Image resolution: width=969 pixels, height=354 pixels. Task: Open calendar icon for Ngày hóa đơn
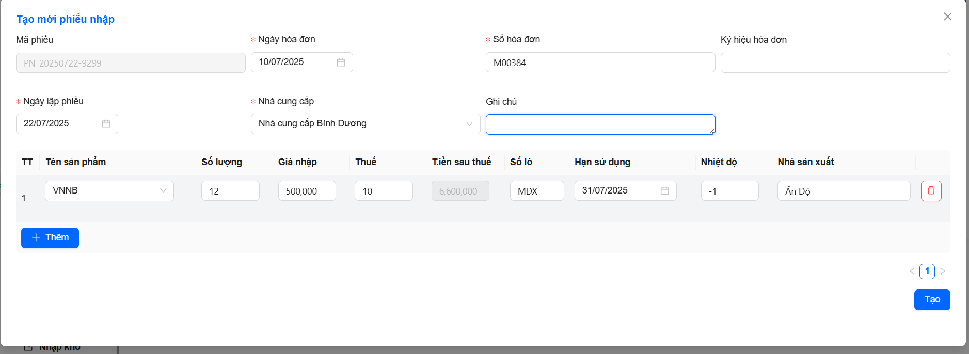click(341, 62)
